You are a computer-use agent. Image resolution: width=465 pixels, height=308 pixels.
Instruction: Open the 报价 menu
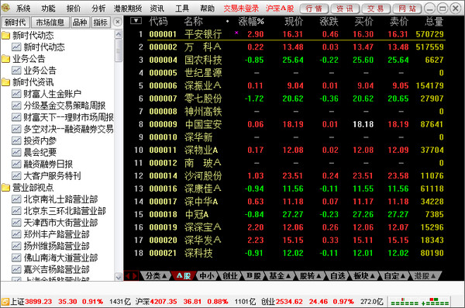pyautogui.click(x=74, y=9)
